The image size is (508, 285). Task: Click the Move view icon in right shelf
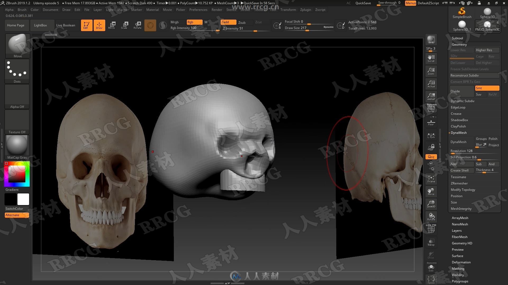click(x=431, y=192)
